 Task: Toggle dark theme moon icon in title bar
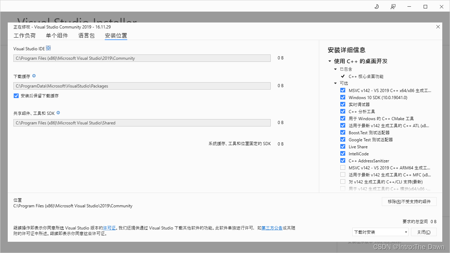(x=377, y=6)
